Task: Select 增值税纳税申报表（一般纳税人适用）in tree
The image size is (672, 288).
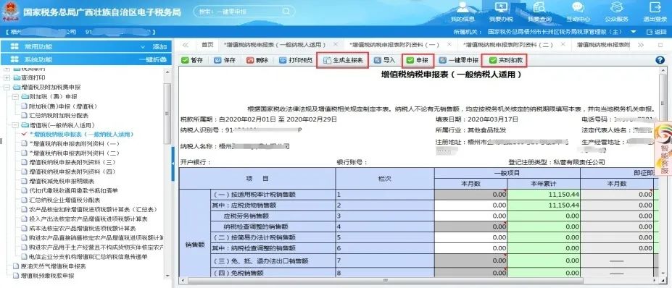Action: [x=81, y=135]
